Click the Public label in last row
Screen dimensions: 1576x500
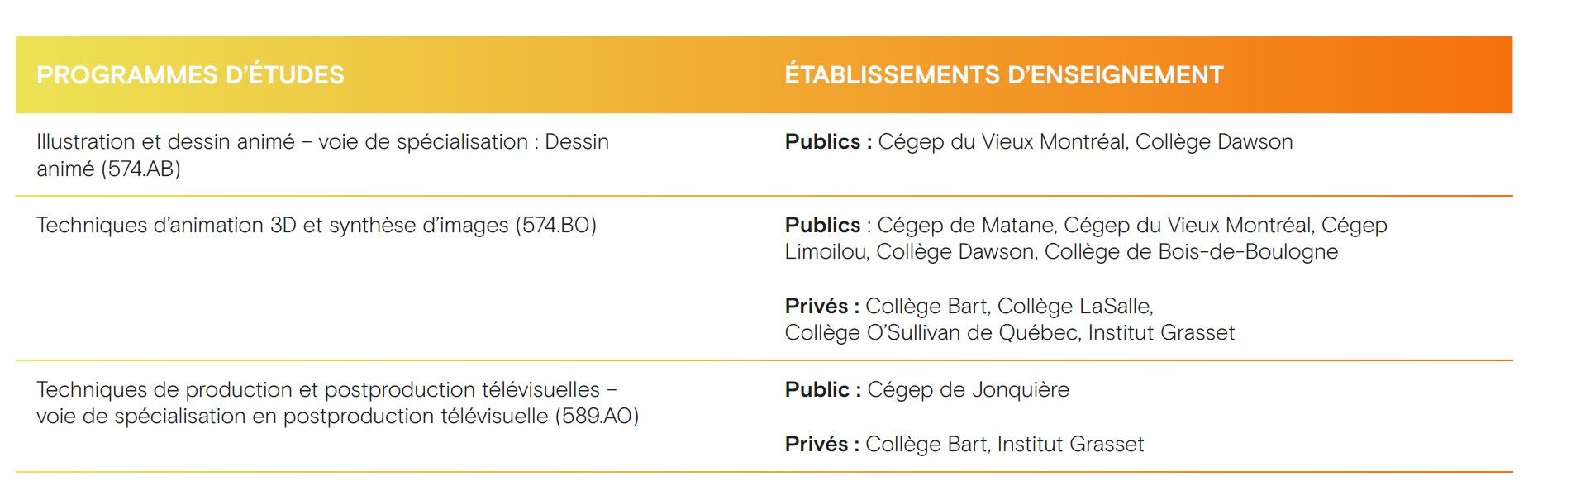[822, 390]
